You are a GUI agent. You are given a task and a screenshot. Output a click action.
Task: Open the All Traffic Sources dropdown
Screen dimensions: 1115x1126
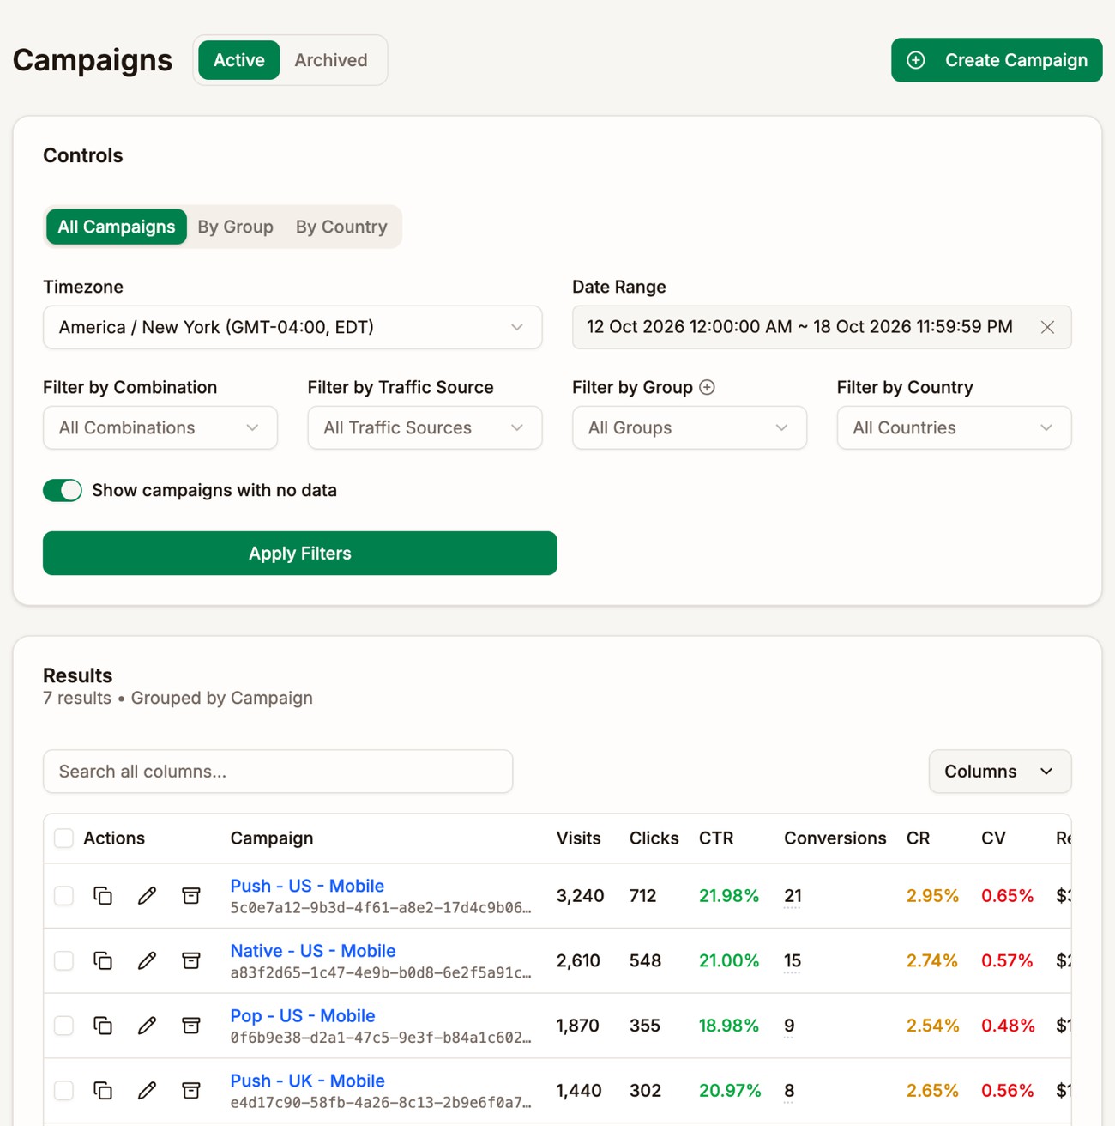[425, 427]
